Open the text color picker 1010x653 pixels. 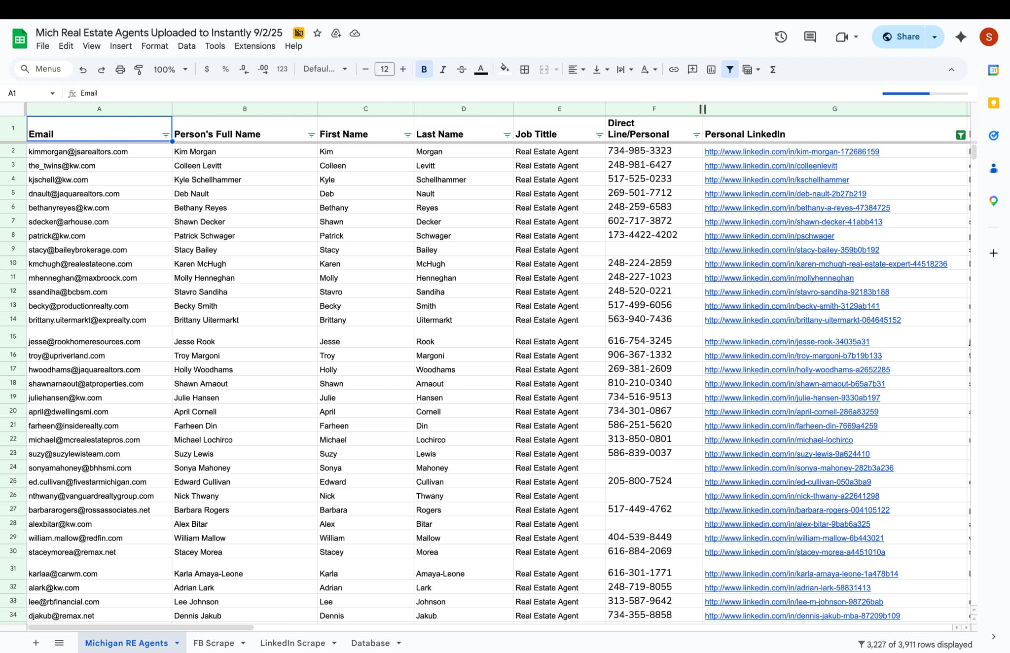tap(480, 70)
